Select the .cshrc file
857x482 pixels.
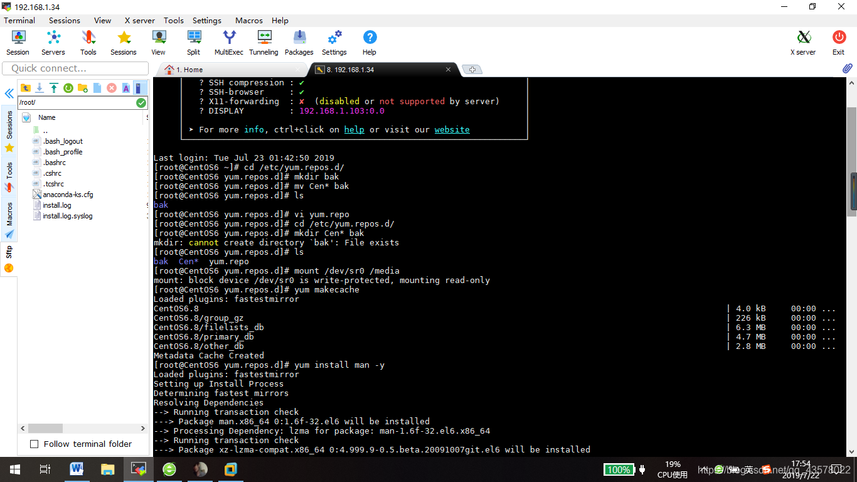click(x=52, y=173)
